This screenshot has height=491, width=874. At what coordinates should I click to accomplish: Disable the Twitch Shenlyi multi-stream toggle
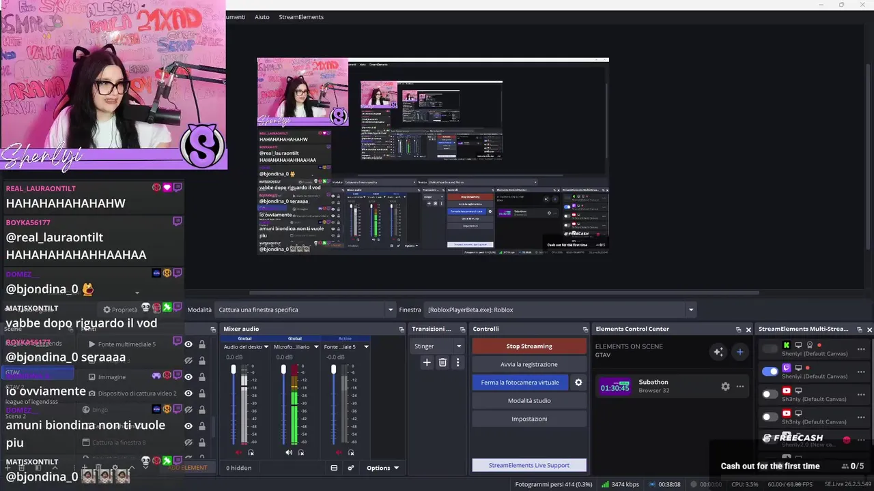(x=770, y=372)
